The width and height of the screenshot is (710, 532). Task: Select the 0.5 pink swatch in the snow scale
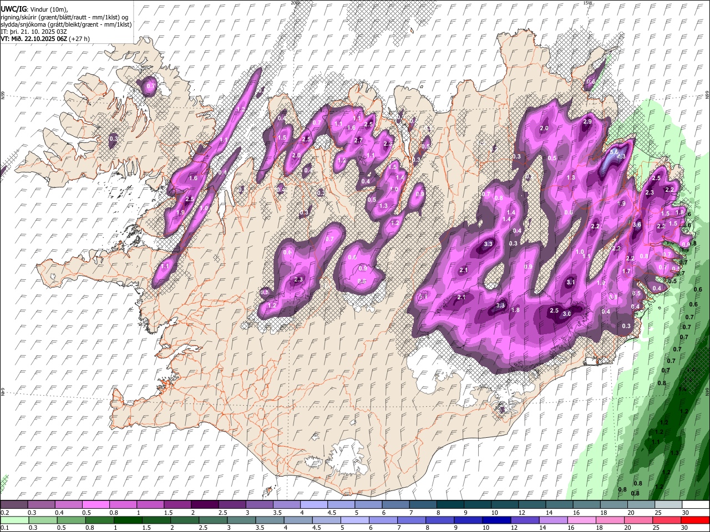(x=96, y=504)
